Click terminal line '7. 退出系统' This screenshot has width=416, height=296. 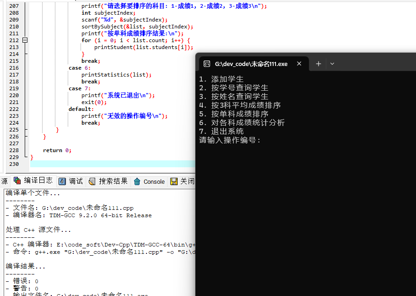click(x=221, y=131)
